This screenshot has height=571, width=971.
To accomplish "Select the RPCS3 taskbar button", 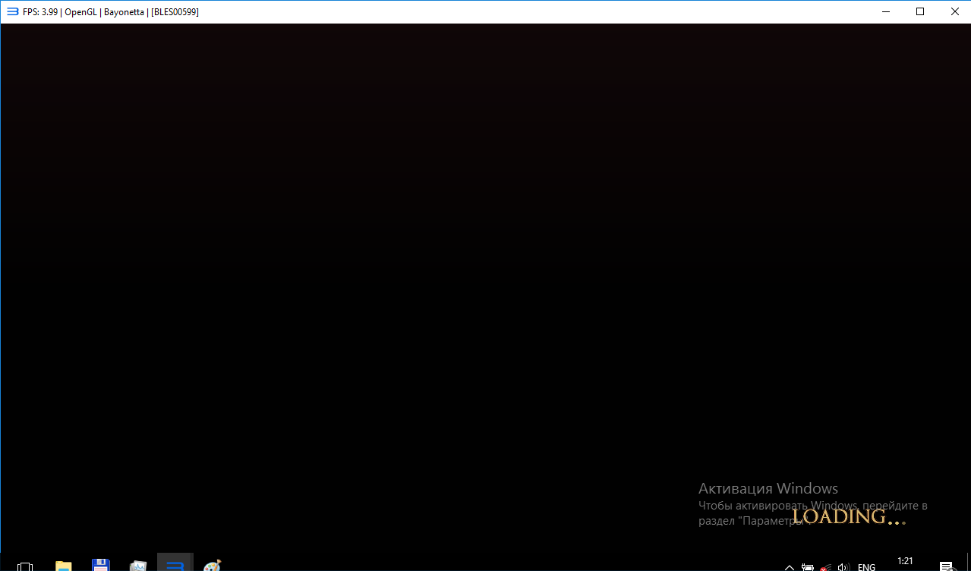I will [x=175, y=563].
